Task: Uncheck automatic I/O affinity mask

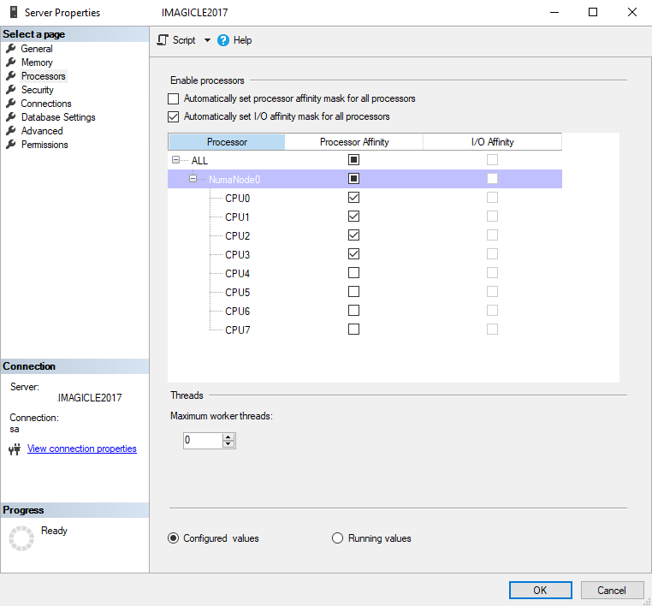Action: (x=175, y=116)
